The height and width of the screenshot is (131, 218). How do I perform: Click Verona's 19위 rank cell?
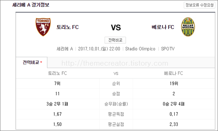coord(174,84)
